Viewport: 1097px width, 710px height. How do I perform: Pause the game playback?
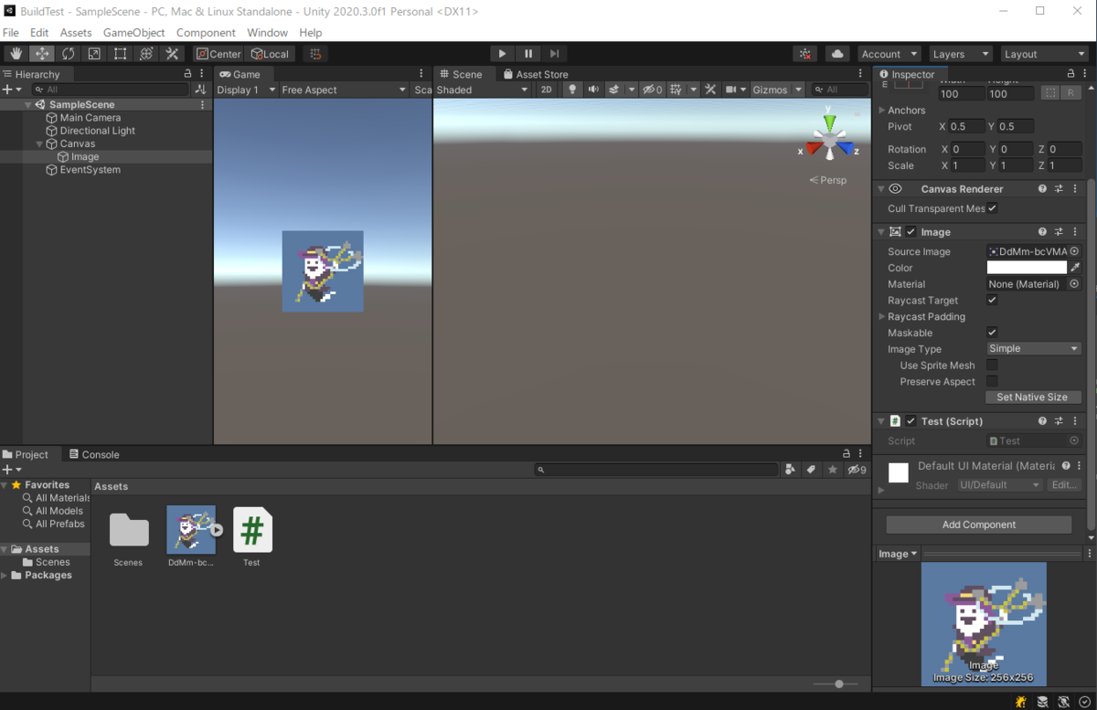[x=528, y=54]
